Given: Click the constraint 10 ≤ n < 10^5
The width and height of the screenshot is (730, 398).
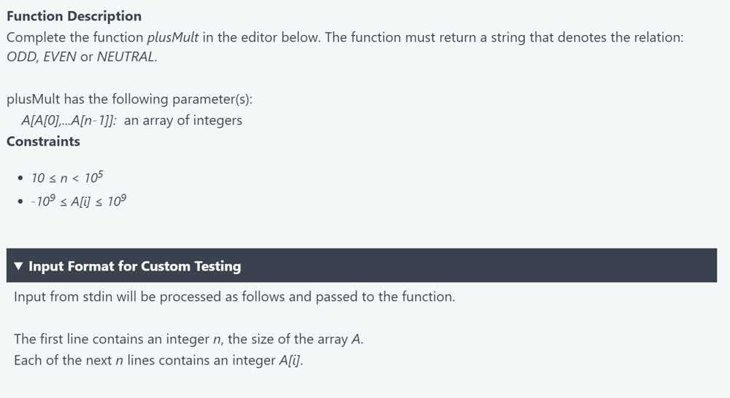Looking at the screenshot, I should point(67,178).
